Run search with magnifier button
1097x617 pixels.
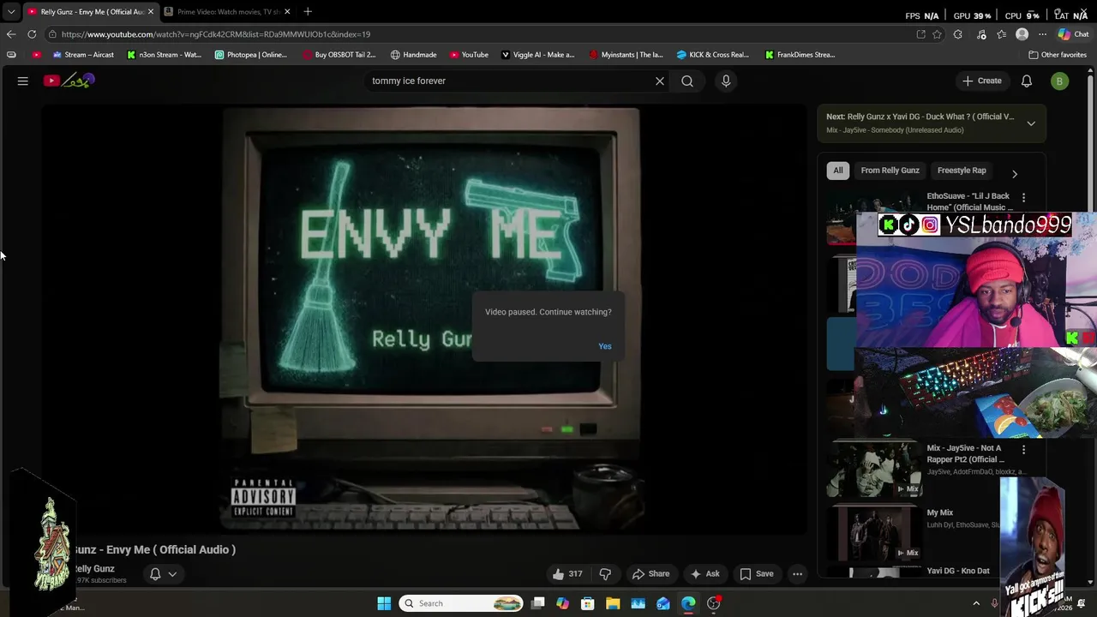(687, 81)
